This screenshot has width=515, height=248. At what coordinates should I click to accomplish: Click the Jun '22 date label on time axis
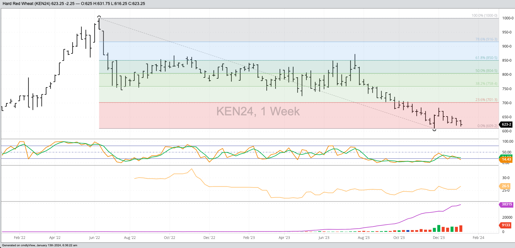94,238
